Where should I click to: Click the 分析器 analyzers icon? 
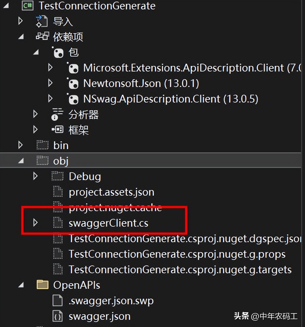57,114
